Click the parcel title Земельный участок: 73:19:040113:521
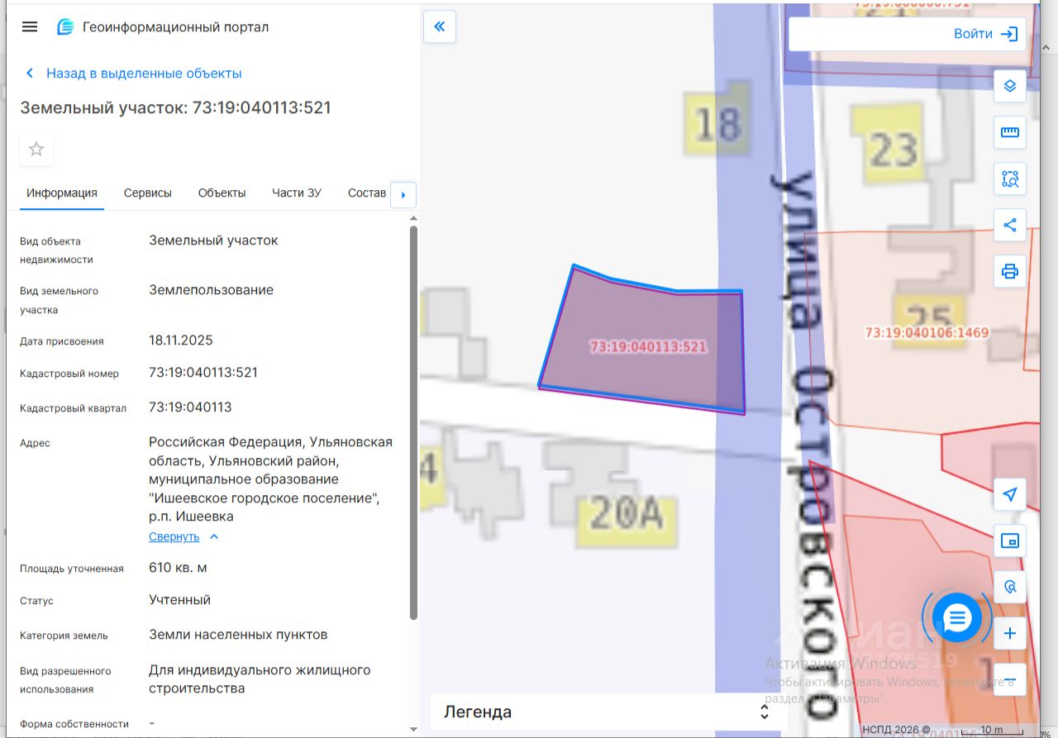The height and width of the screenshot is (738, 1058). click(x=175, y=107)
